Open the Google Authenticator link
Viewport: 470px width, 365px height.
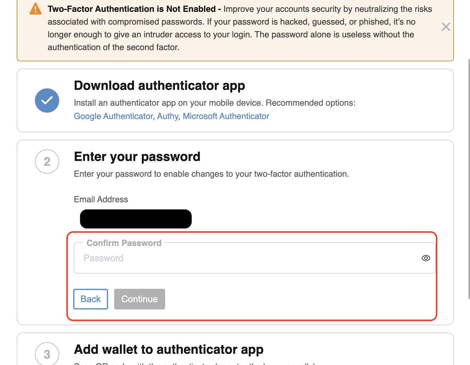(x=113, y=116)
